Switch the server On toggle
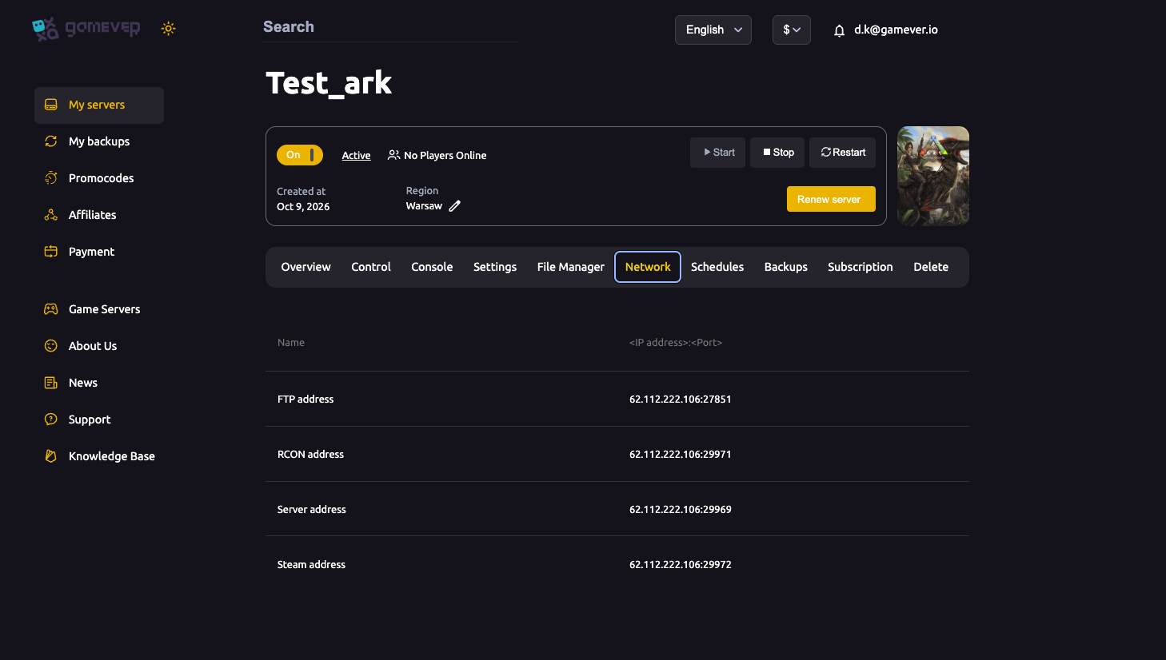The image size is (1166, 660). [300, 155]
